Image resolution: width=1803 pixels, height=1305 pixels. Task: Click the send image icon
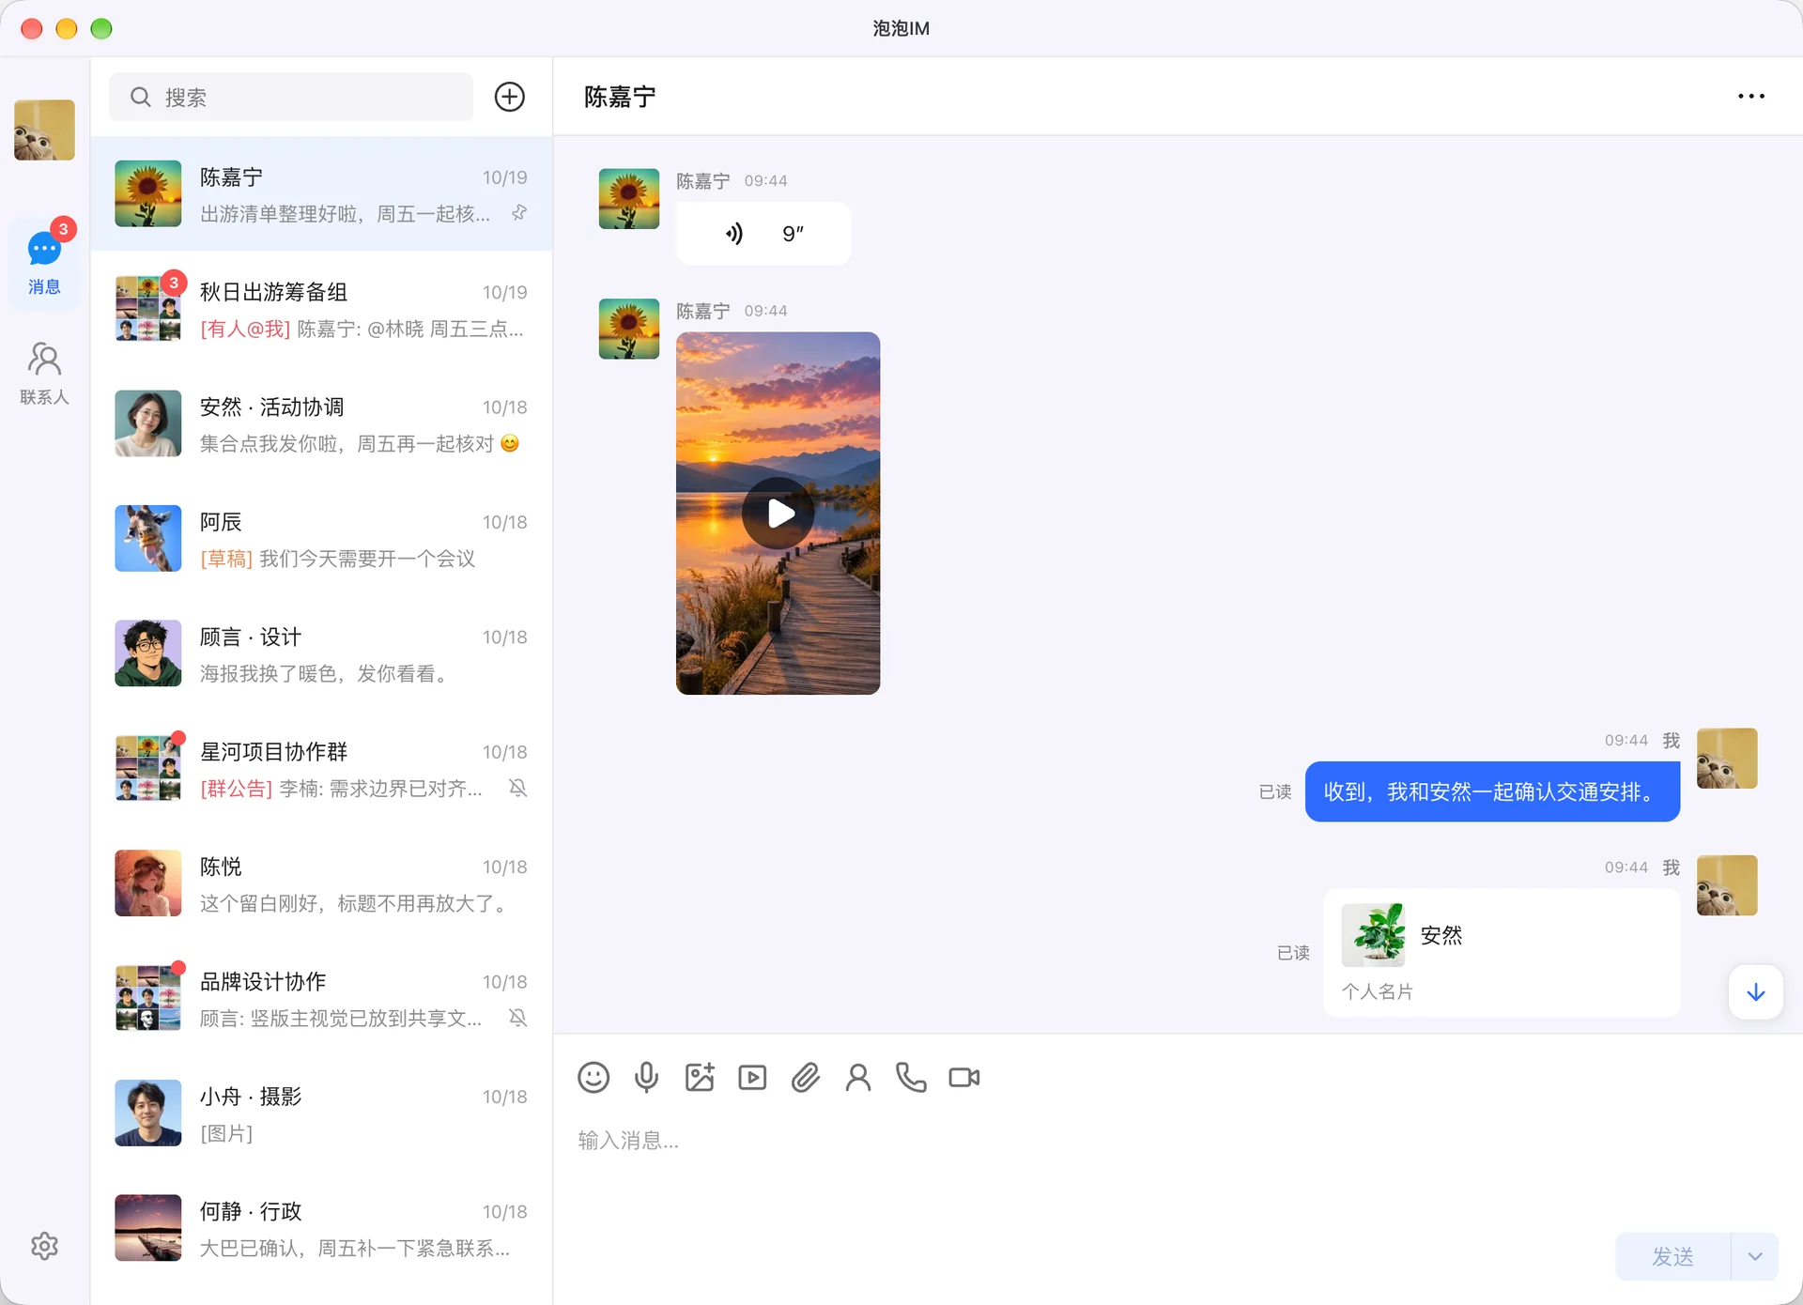pyautogui.click(x=700, y=1077)
